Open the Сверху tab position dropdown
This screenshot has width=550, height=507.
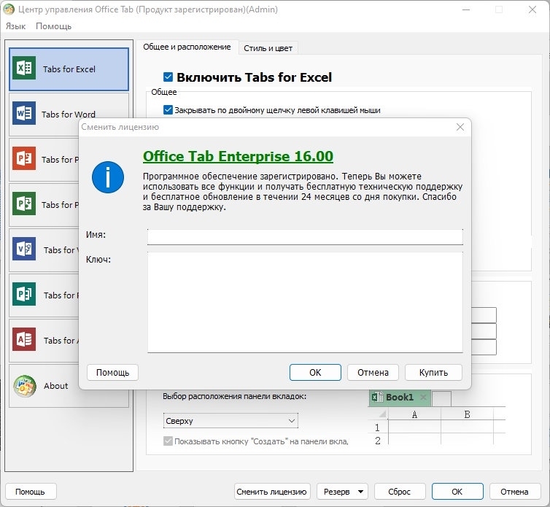[231, 421]
